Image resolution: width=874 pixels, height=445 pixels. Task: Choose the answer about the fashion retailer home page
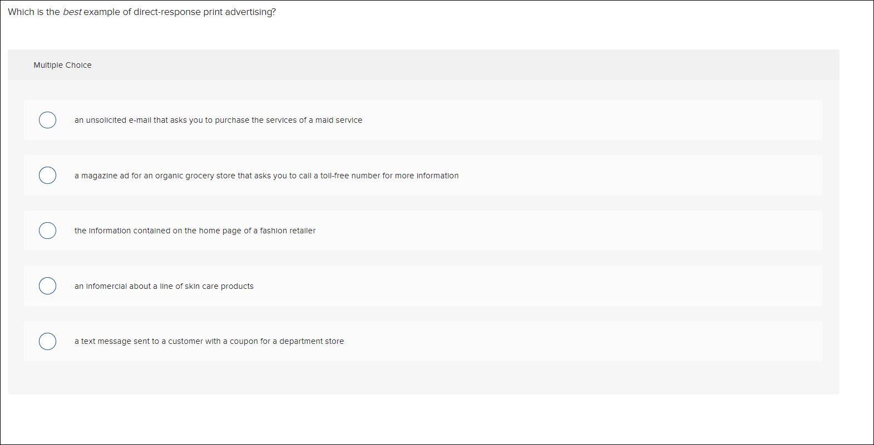coord(194,231)
